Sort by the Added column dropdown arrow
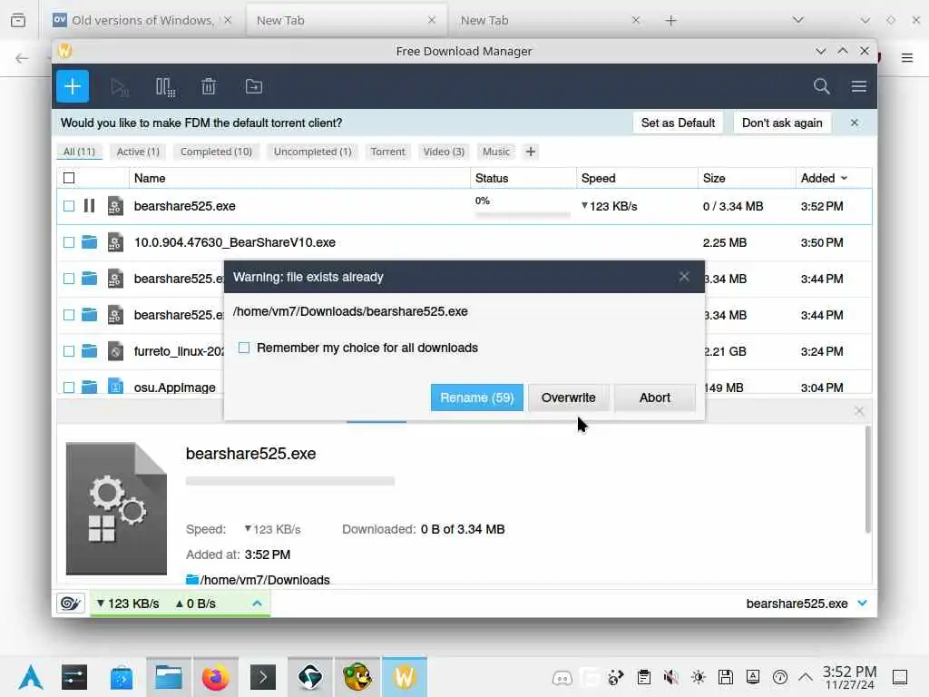Image resolution: width=929 pixels, height=697 pixels. [x=845, y=178]
